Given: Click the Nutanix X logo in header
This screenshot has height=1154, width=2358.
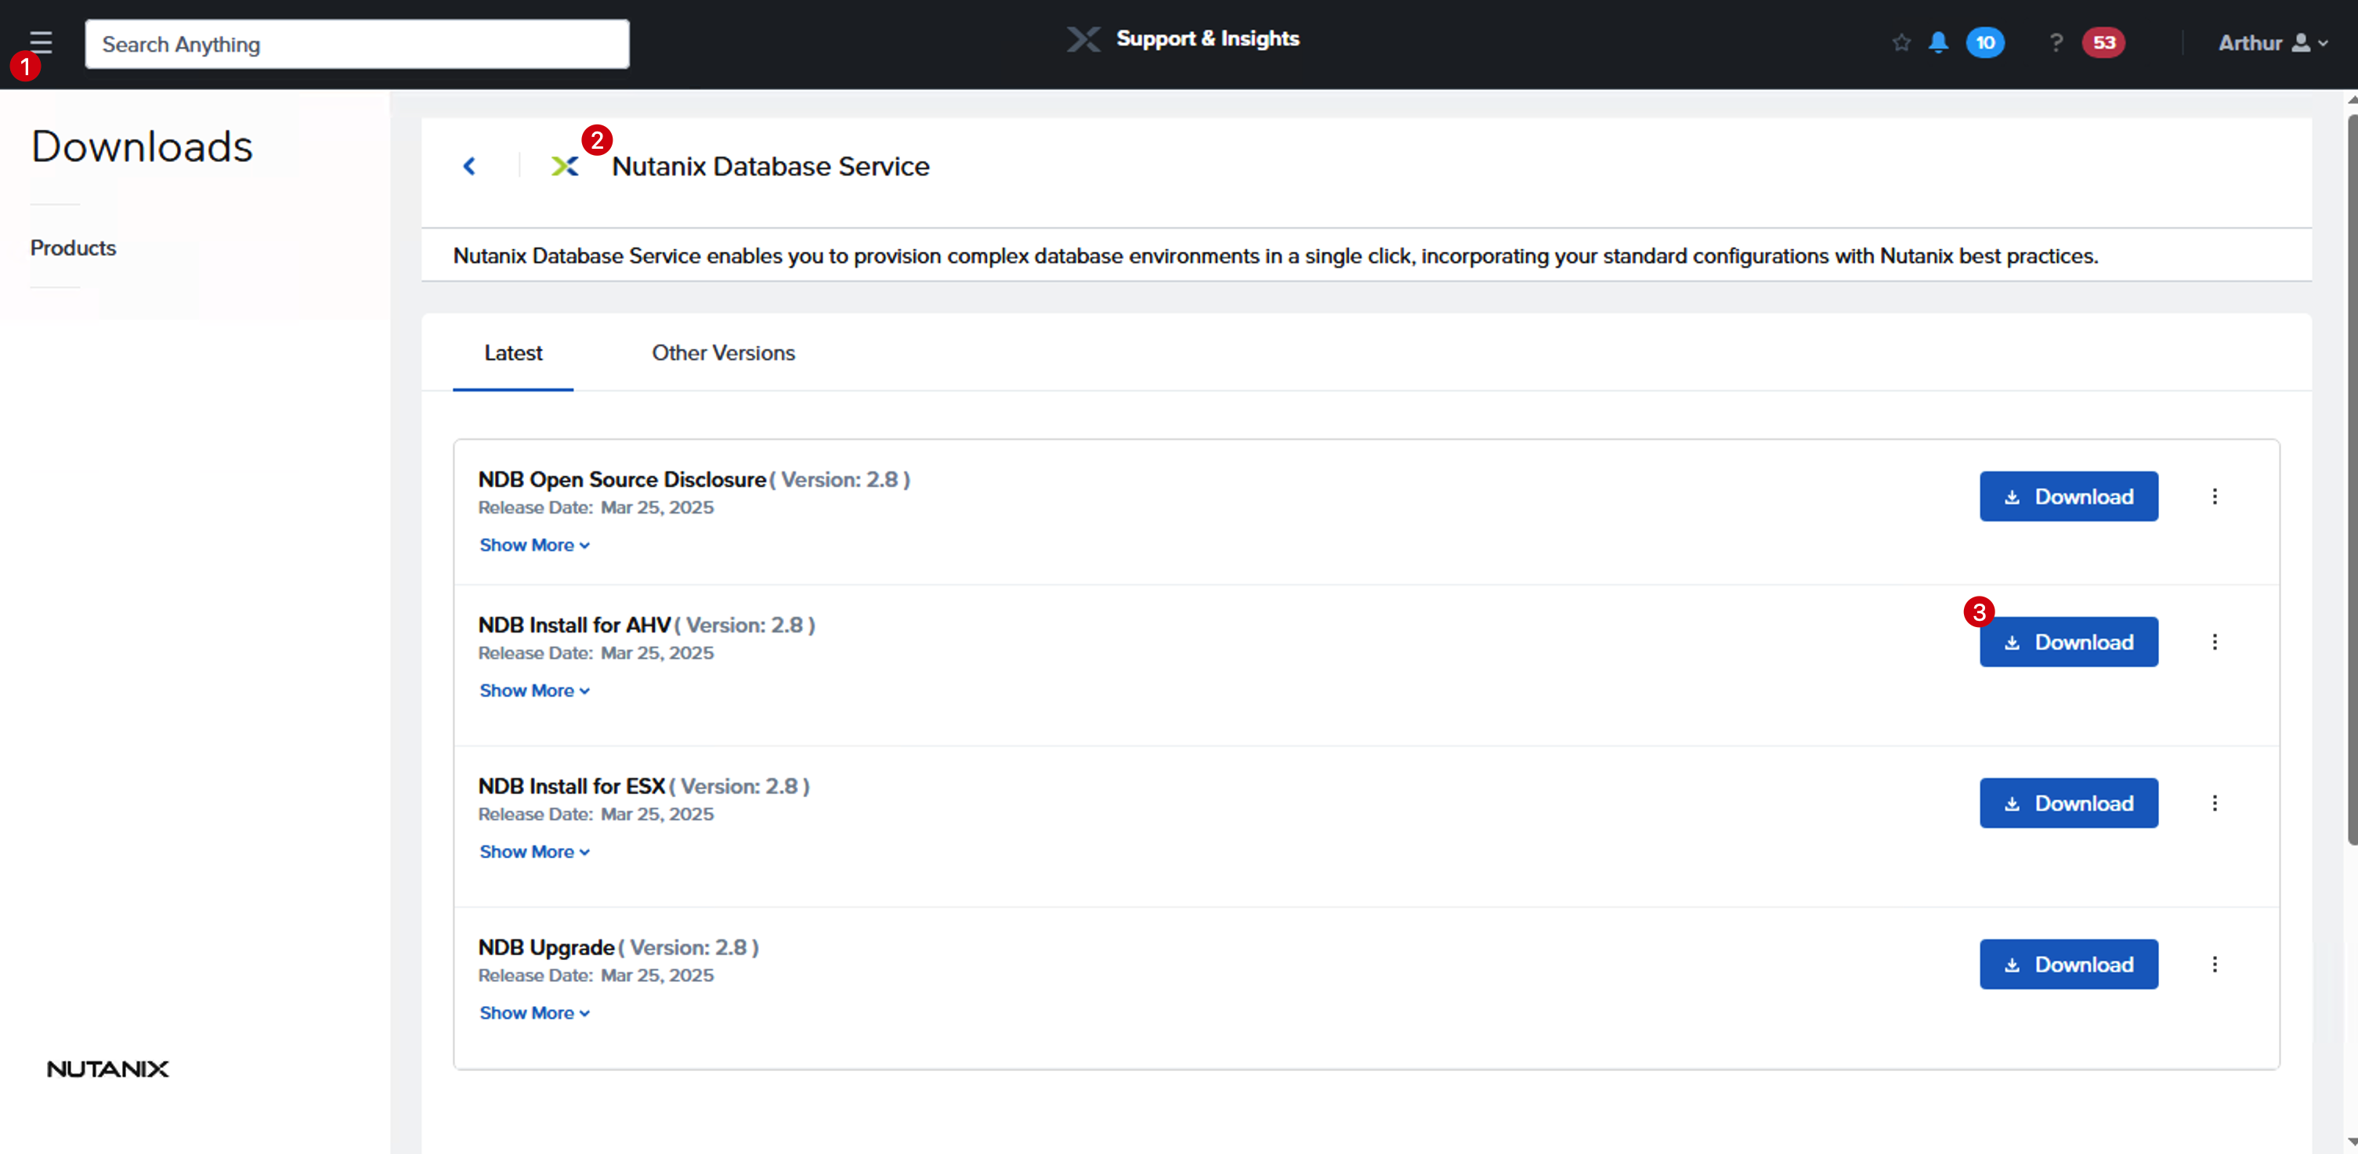Looking at the screenshot, I should (1083, 39).
